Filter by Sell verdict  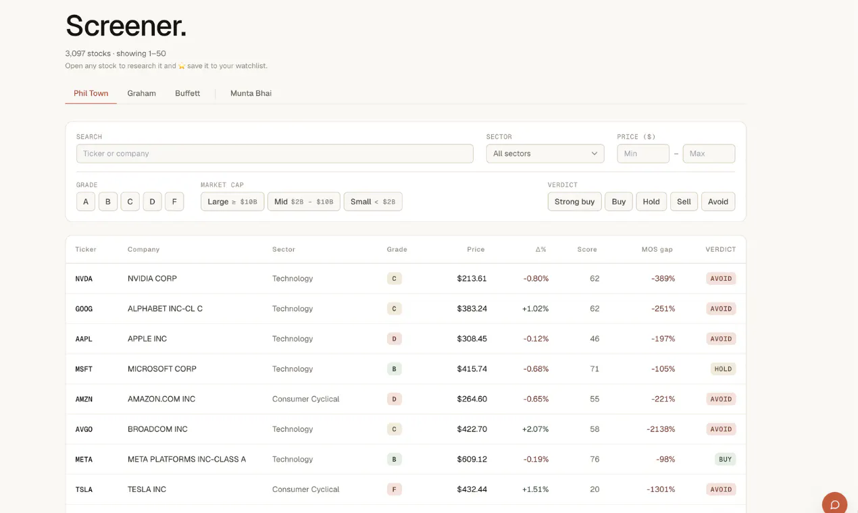pyautogui.click(x=684, y=201)
